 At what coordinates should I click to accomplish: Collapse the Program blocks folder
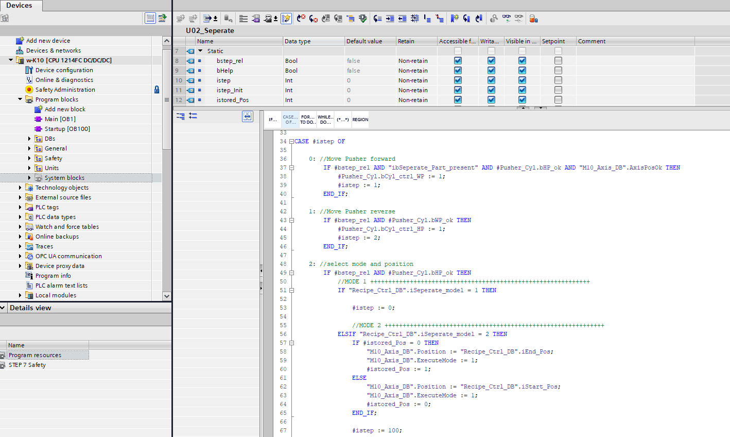pyautogui.click(x=20, y=99)
